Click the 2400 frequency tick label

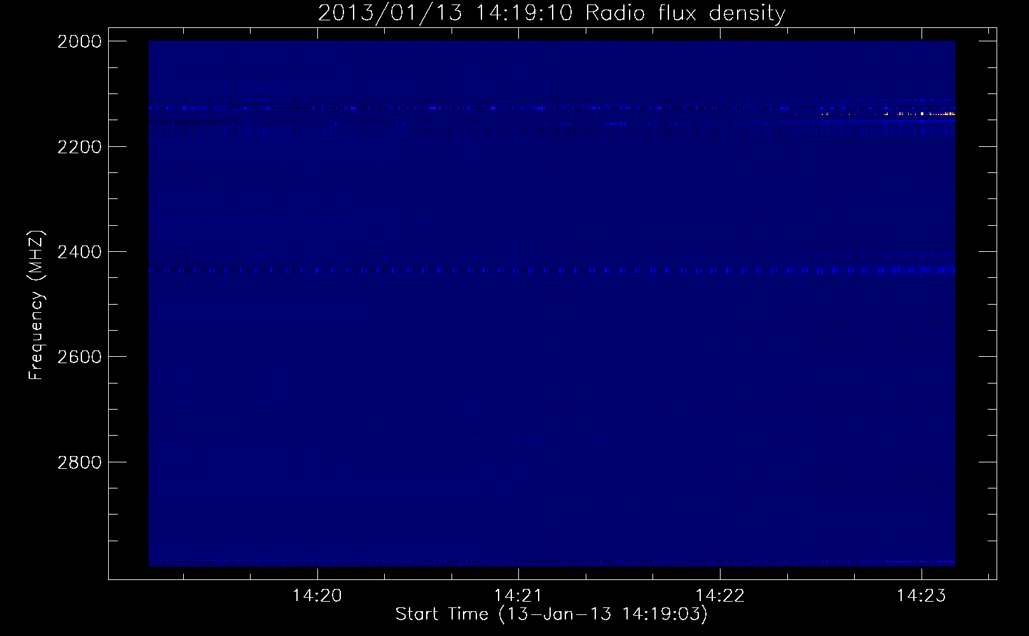(x=79, y=252)
